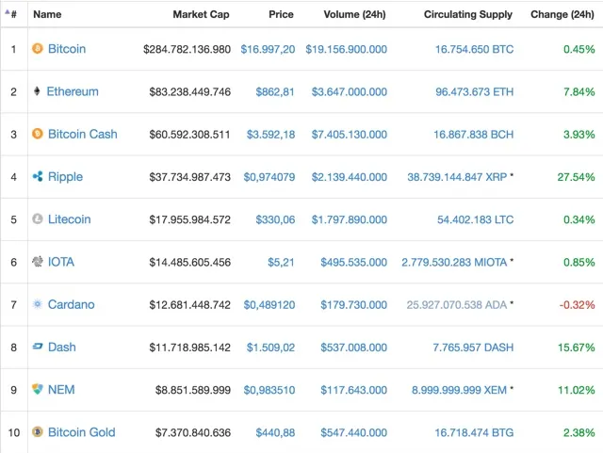Open the Ethereum name link
This screenshot has width=603, height=453.
[x=73, y=91]
